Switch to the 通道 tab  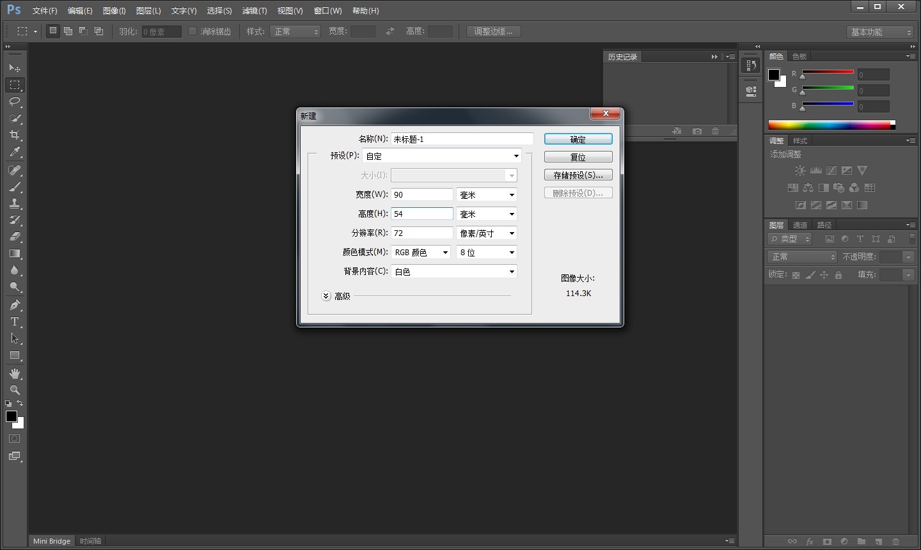[800, 225]
